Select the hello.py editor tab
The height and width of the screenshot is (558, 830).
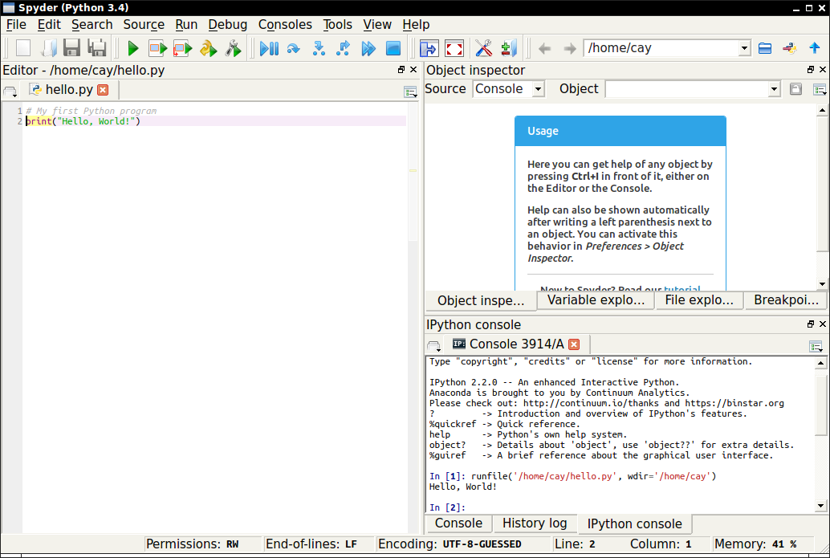coord(69,89)
